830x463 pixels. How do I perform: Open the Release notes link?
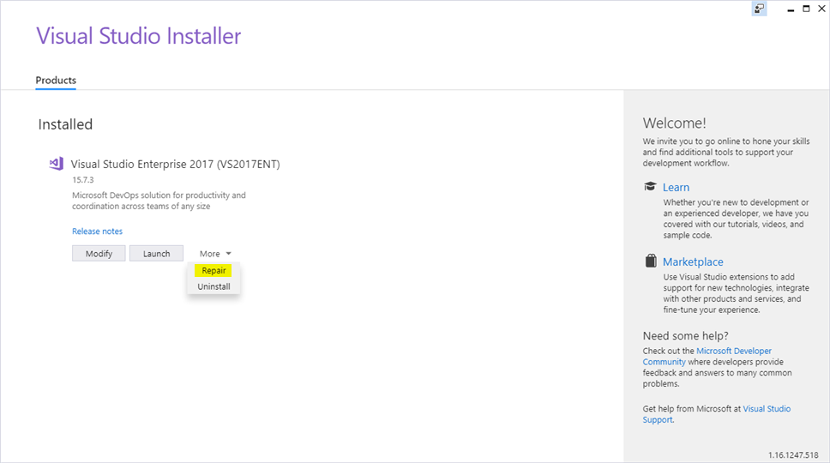(98, 231)
